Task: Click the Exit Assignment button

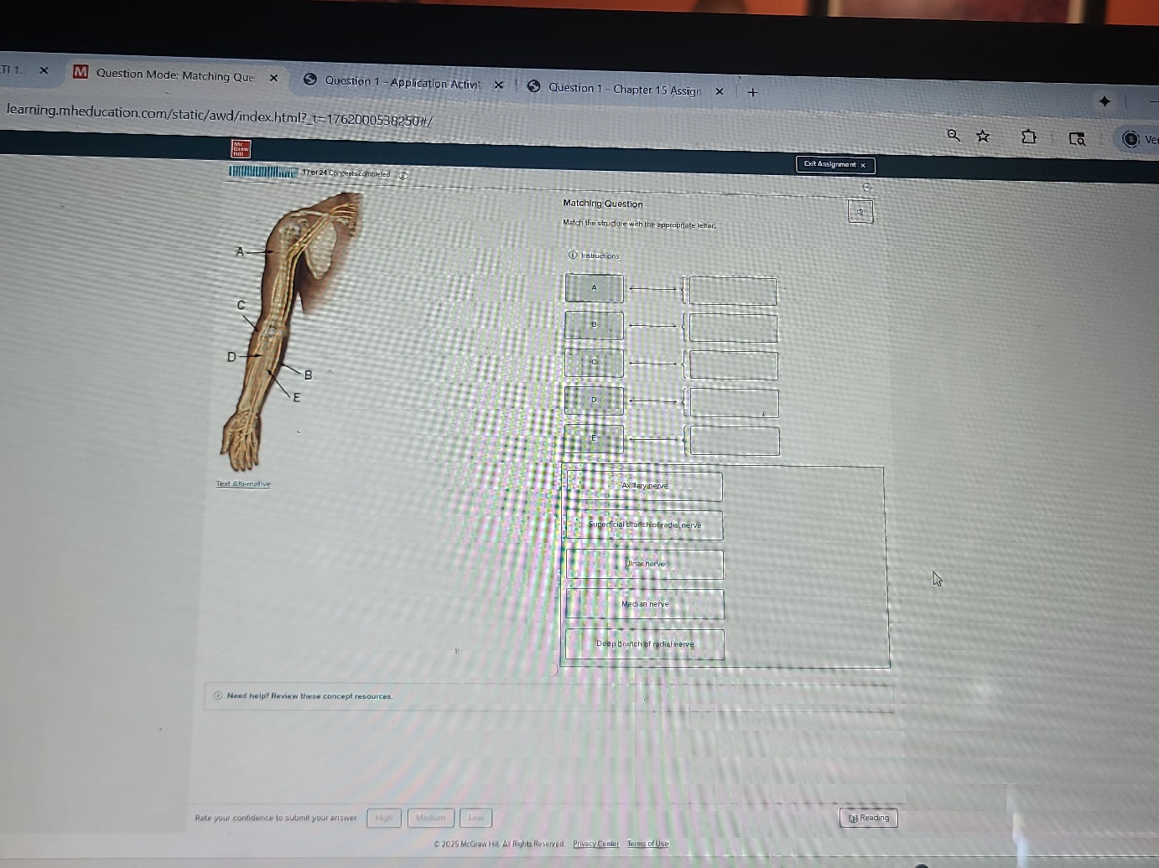Action: [834, 164]
